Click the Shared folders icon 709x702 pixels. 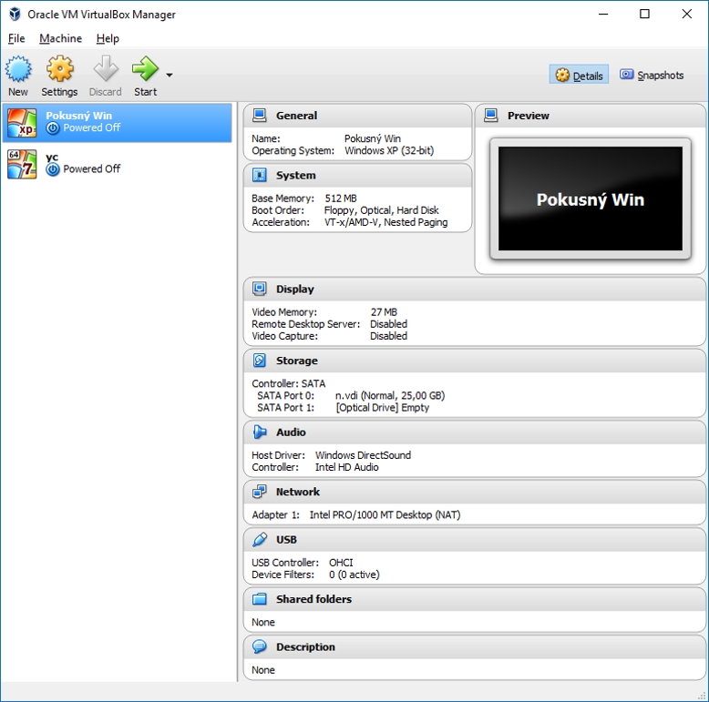[260, 599]
